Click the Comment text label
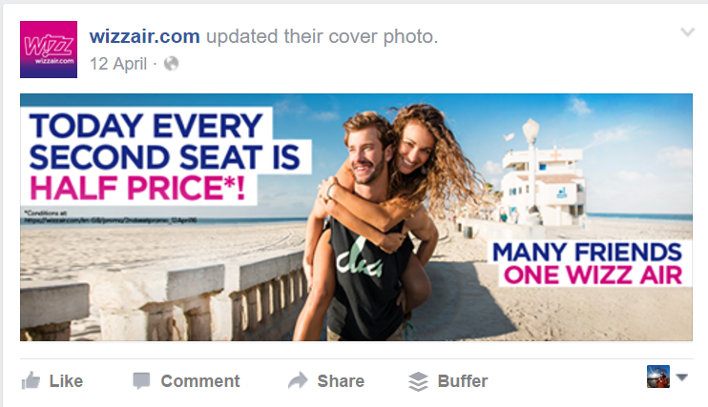Viewport: 708px width, 407px height. (x=200, y=381)
